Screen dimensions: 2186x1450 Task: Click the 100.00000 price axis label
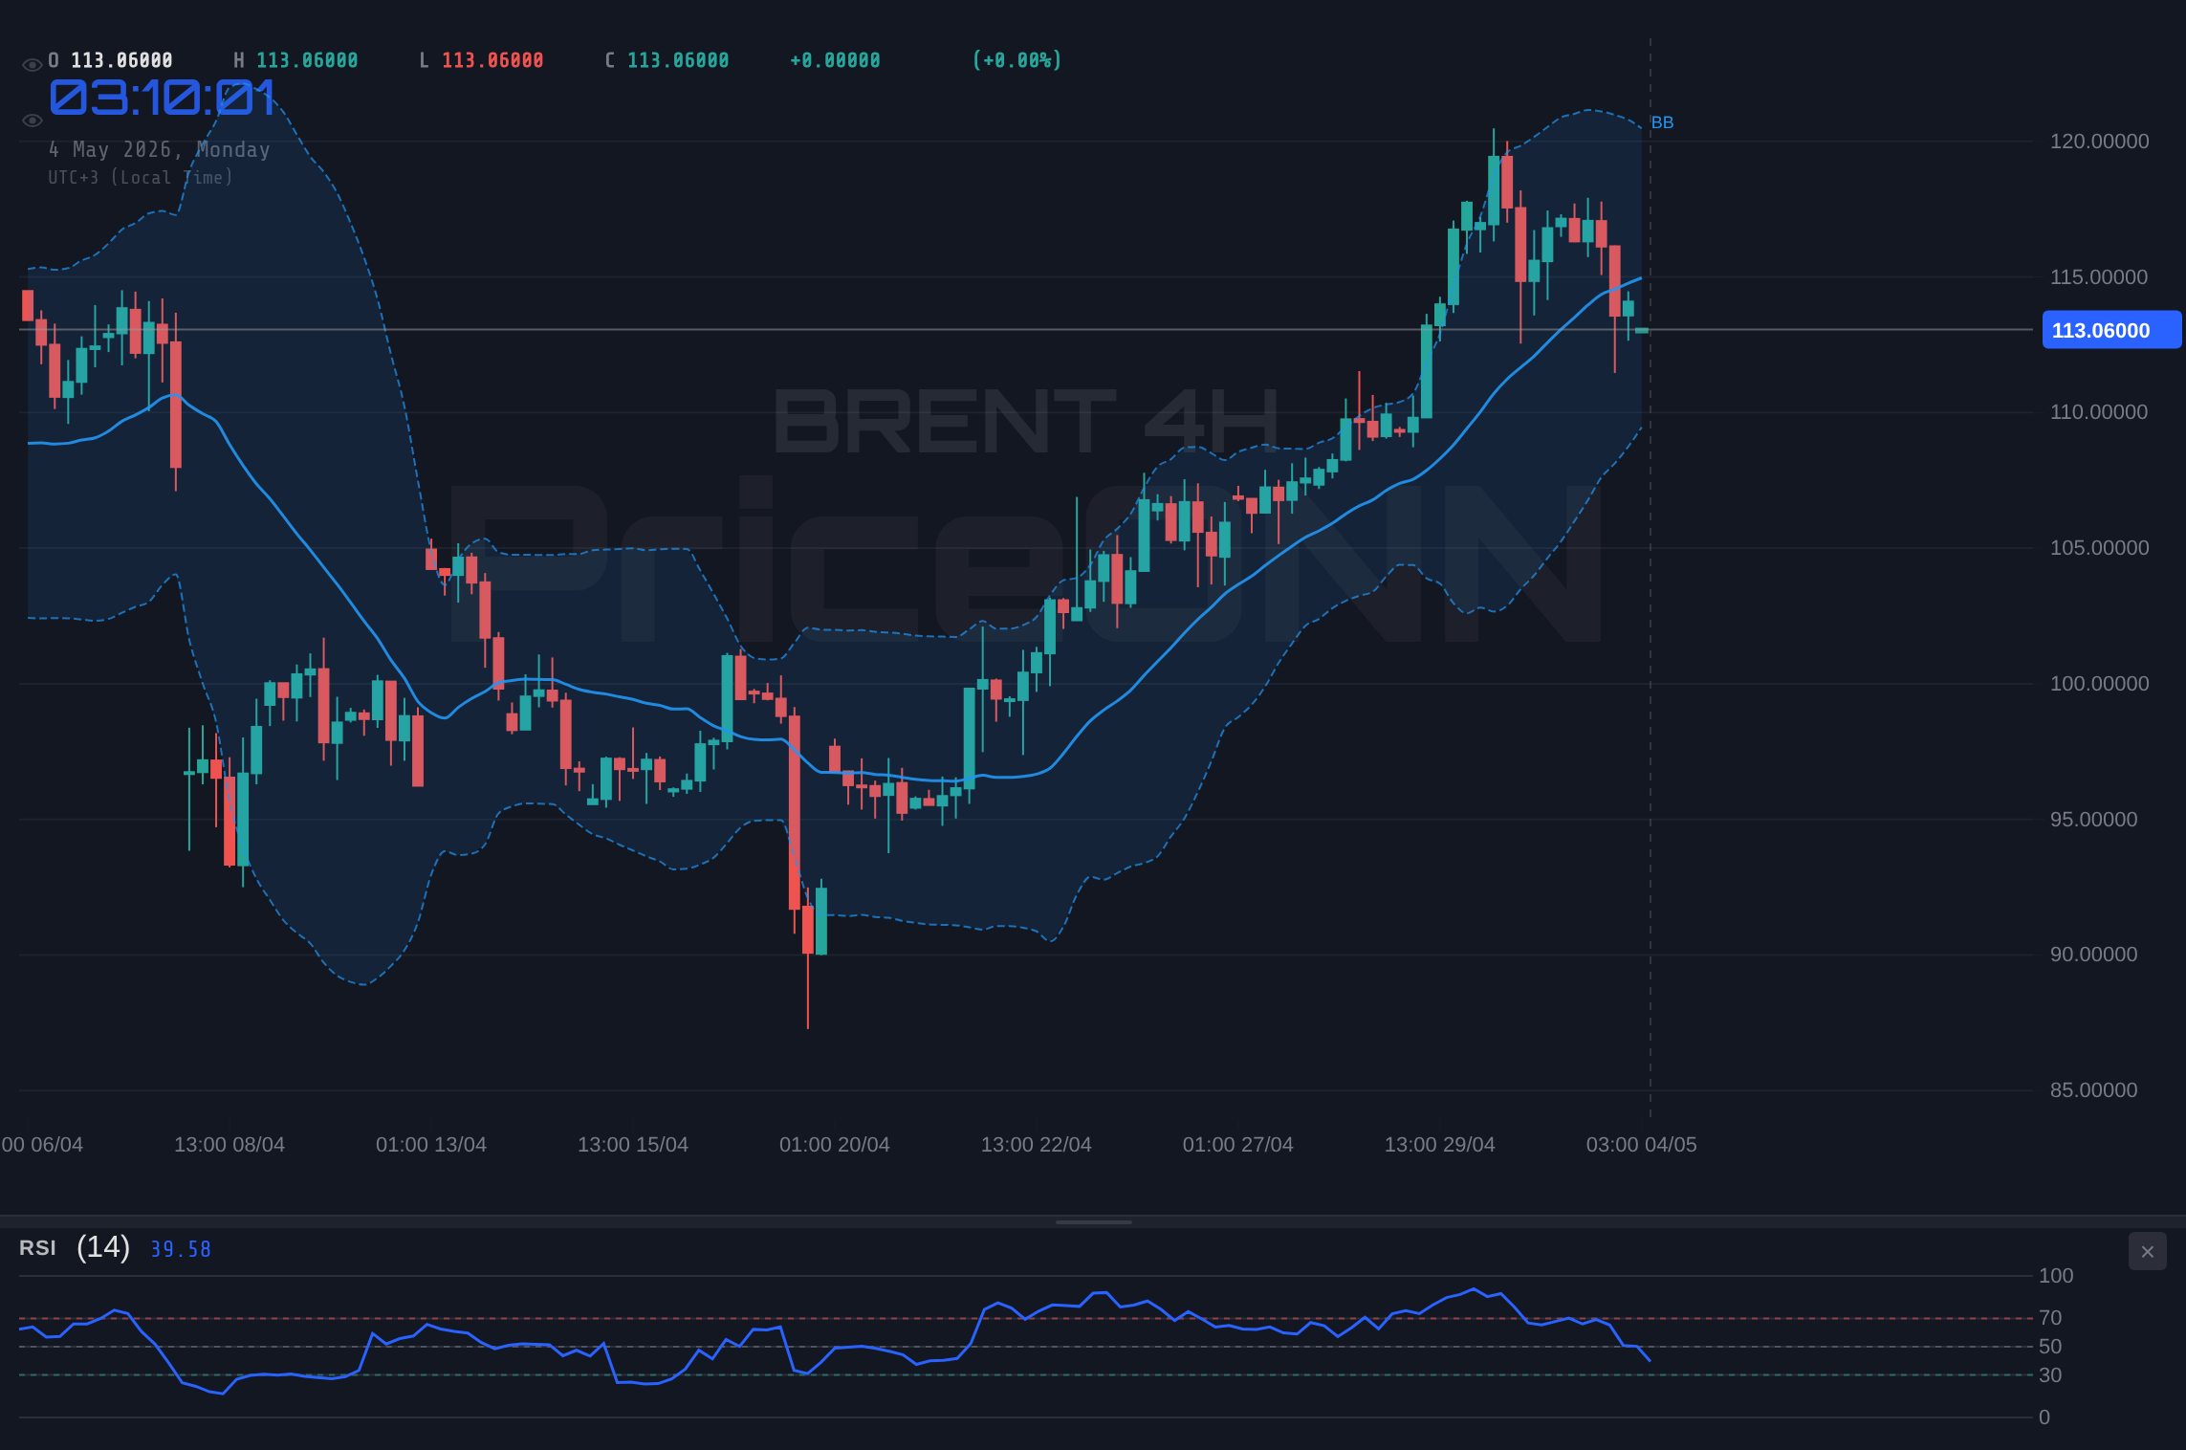(2099, 684)
